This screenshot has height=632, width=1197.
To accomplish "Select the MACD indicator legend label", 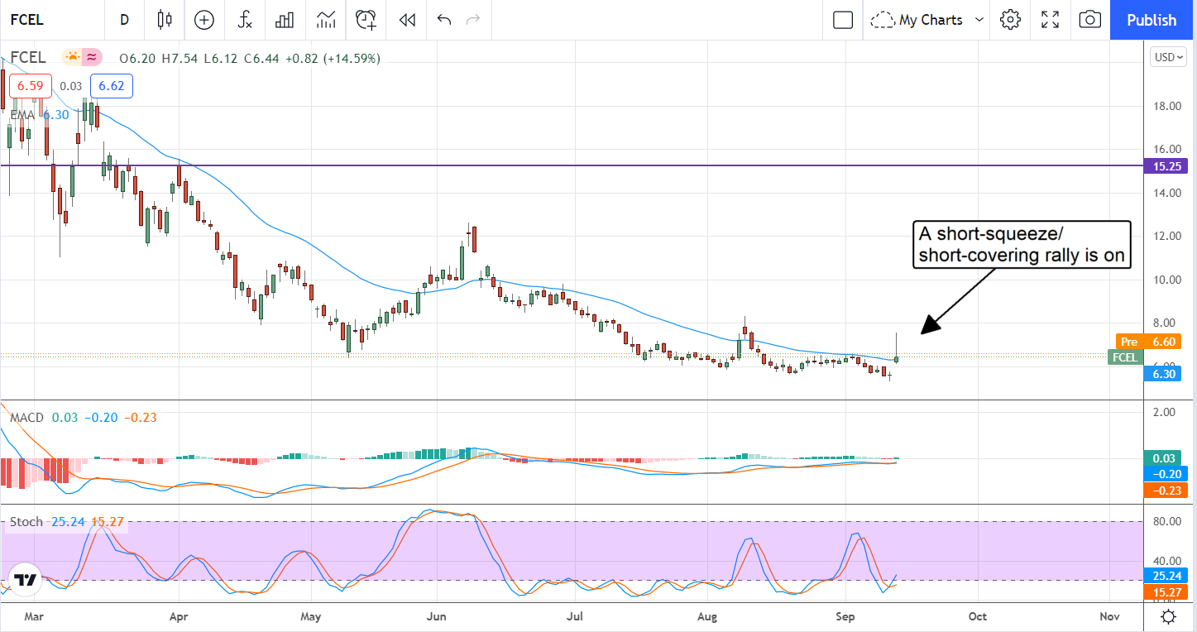I will 26,418.
